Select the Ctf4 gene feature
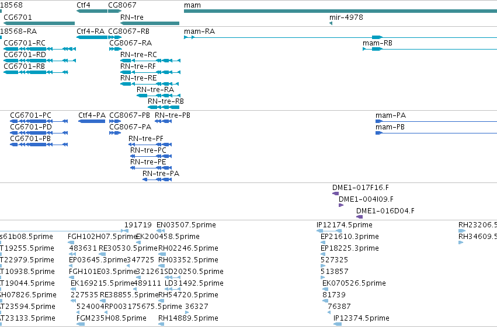Screen dimensions: 497x327 coord(92,11)
